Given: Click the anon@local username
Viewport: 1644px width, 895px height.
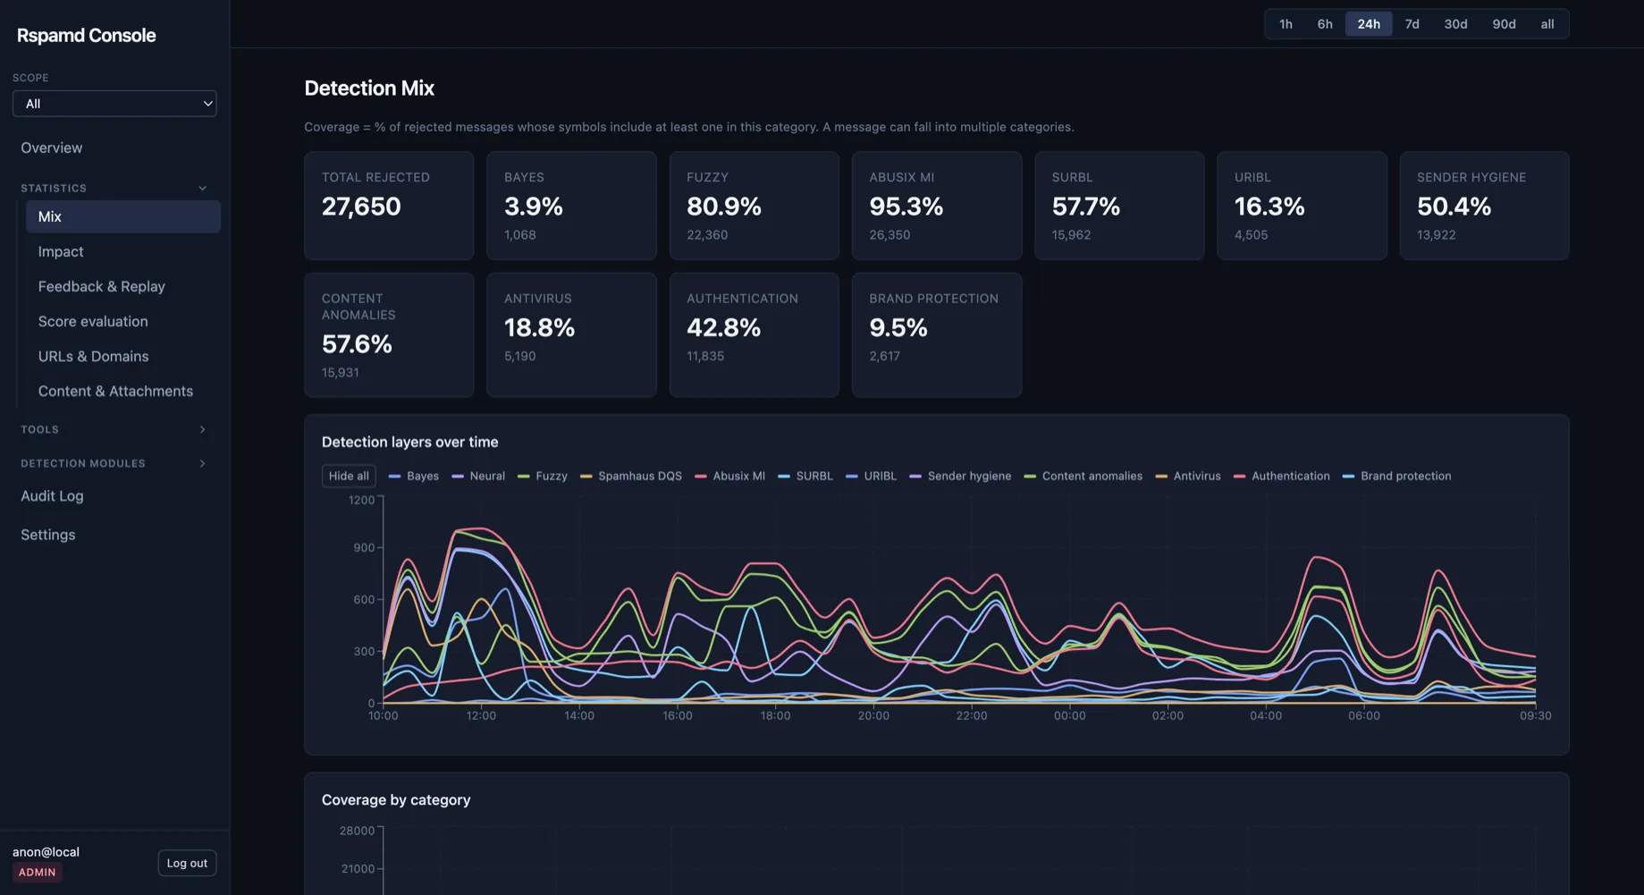Looking at the screenshot, I should pyautogui.click(x=46, y=852).
